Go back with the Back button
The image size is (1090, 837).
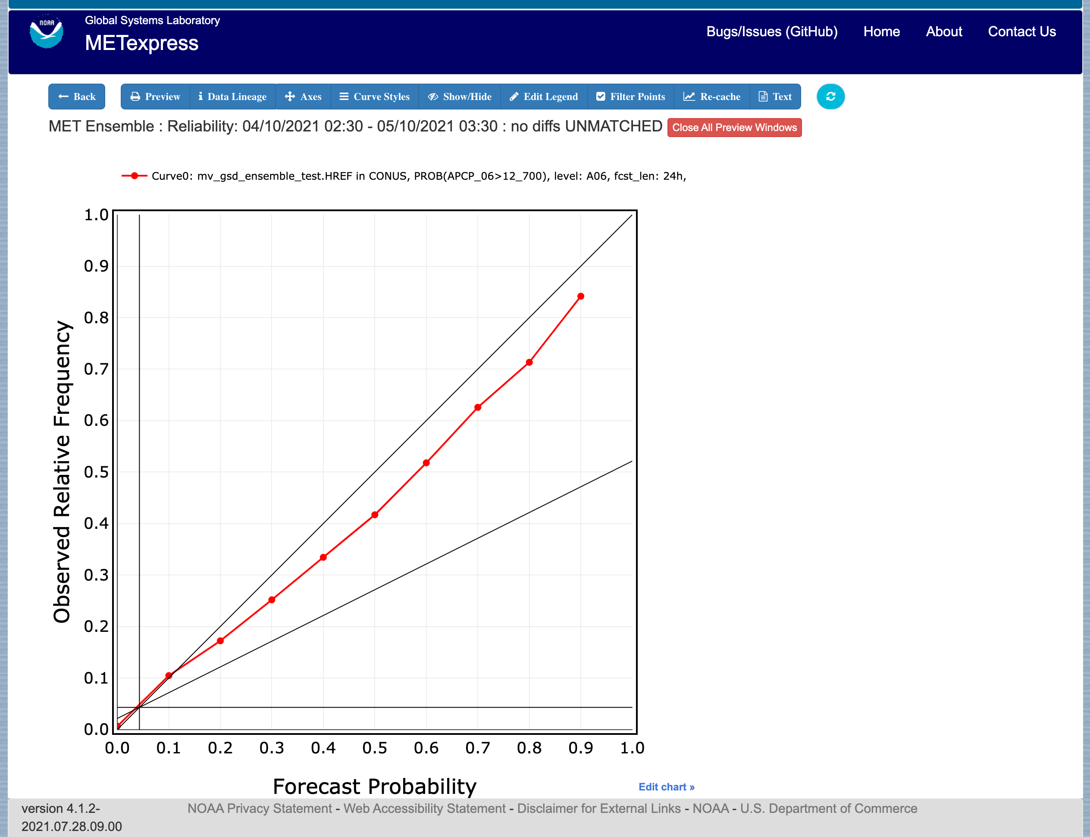pyautogui.click(x=77, y=97)
